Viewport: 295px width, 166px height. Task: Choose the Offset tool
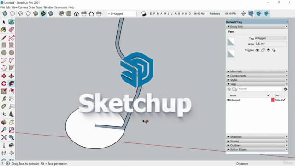point(11,91)
